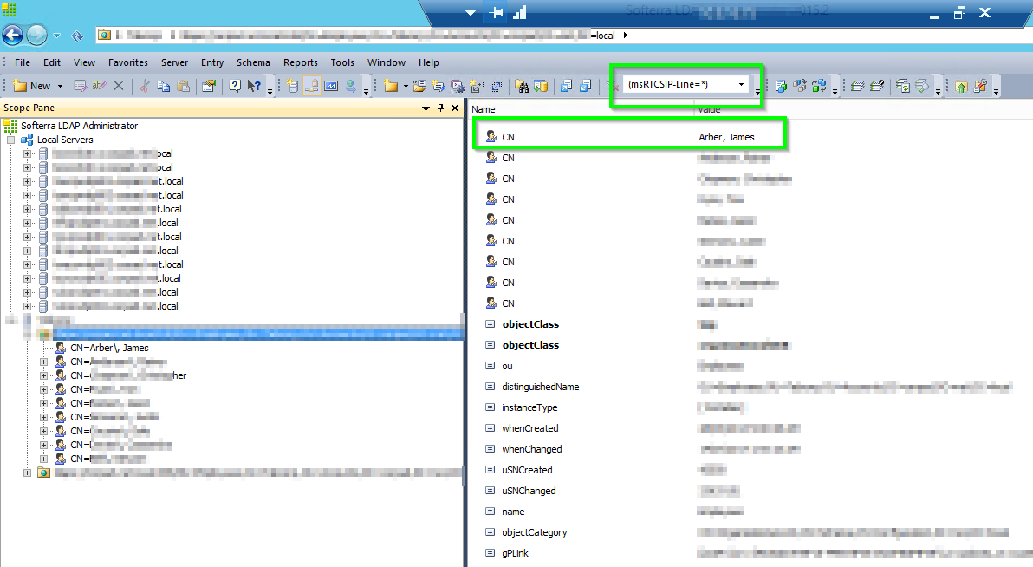Open the Edit menu
1033x567 pixels.
click(x=52, y=62)
